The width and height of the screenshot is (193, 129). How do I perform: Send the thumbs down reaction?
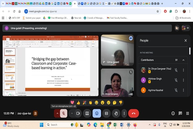[x=121, y=103]
